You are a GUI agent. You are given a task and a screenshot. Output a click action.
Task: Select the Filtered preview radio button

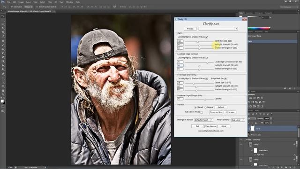point(195,108)
